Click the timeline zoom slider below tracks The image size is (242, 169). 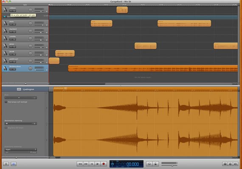click(25, 83)
